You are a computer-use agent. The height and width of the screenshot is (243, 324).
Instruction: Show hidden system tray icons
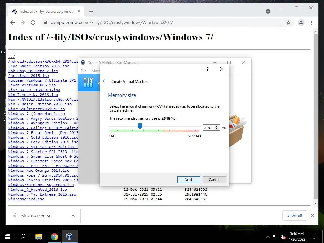click(268, 237)
